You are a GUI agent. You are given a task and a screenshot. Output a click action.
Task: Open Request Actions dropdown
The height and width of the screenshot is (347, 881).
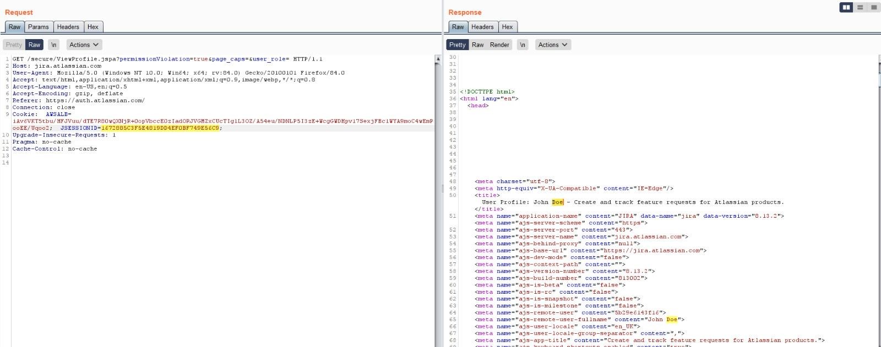pos(84,45)
